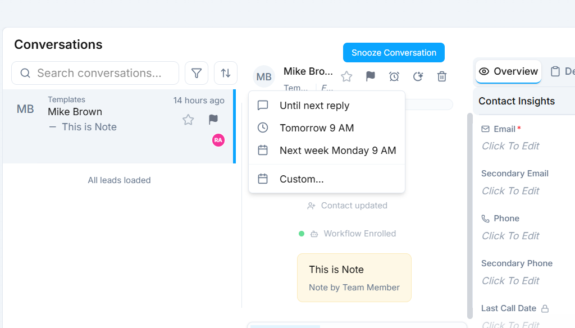
Task: Star the conversation in the header
Action: [346, 76]
